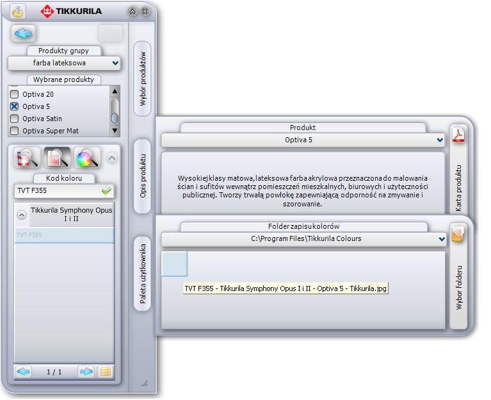Image resolution: width=491 pixels, height=400 pixels.
Task: Click the Tikkurila logo
Action: coord(71,12)
